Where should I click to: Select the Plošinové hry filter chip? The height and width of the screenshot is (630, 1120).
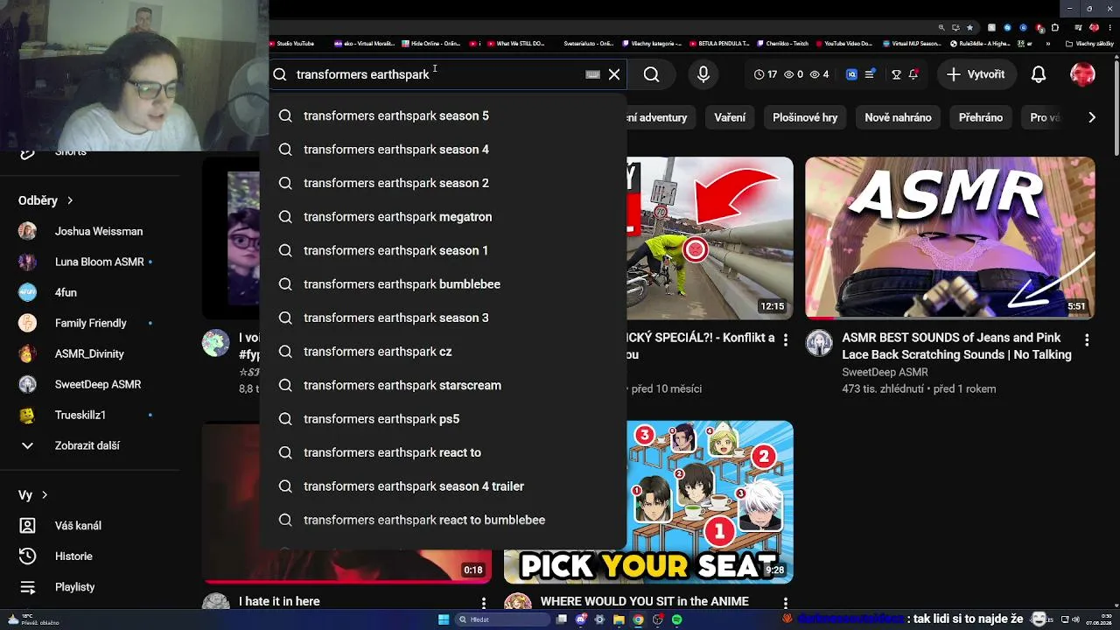(x=805, y=117)
